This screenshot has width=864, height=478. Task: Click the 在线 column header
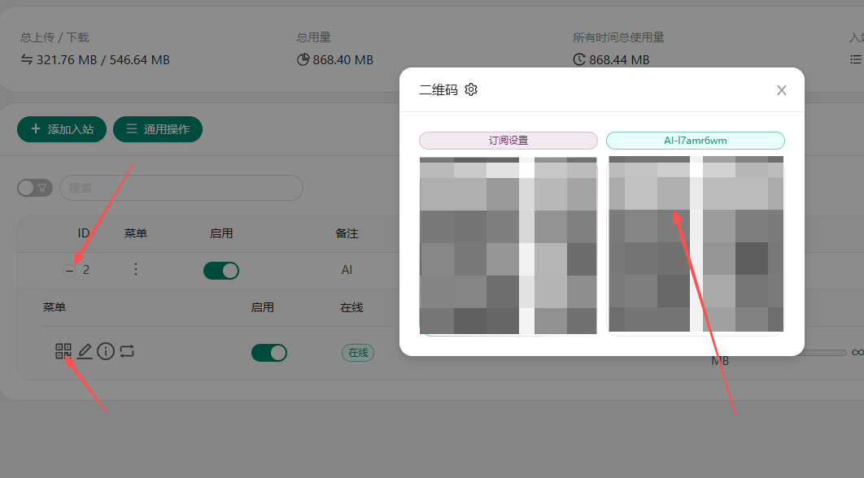pos(351,307)
